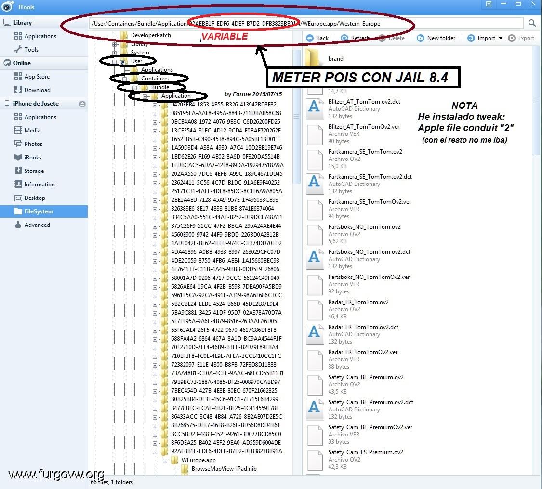
Task: Open the Media section
Action: pyautogui.click(x=32, y=130)
